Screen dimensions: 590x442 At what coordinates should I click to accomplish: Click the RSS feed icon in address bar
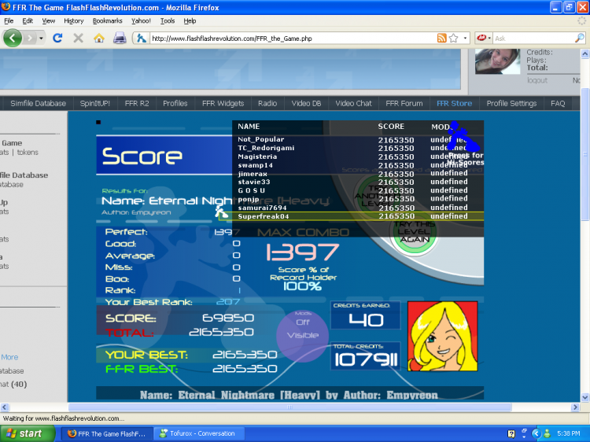(442, 38)
